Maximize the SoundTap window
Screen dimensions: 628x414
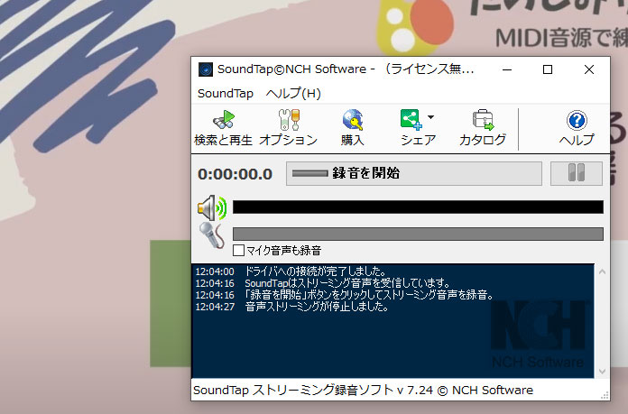point(548,69)
